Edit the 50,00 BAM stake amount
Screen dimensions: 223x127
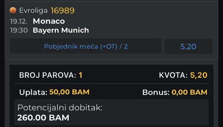(69, 92)
